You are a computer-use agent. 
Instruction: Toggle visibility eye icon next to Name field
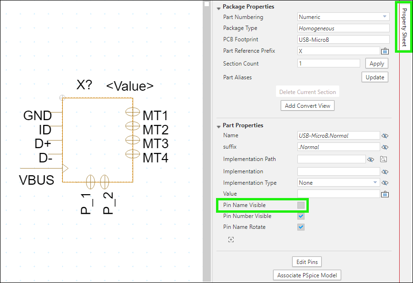(x=384, y=135)
